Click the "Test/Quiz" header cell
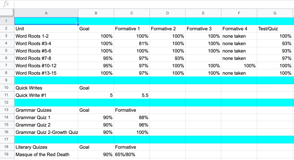294x160 pixels. 275,29
